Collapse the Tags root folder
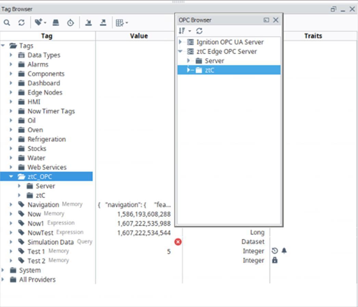 point(3,45)
